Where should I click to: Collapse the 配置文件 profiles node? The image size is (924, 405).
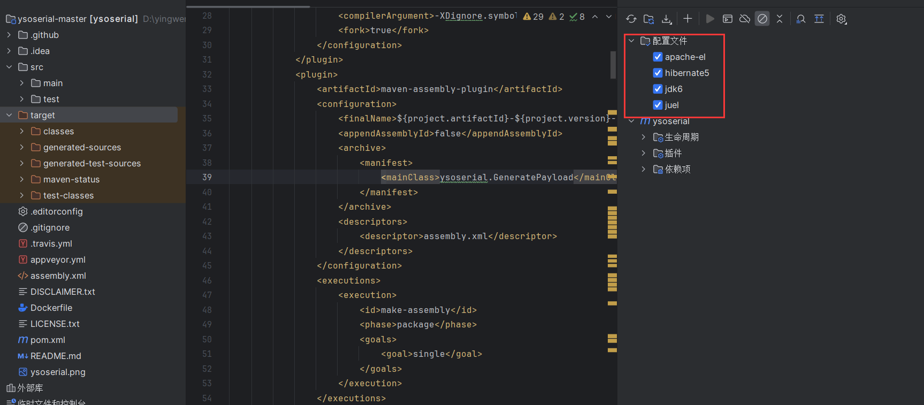(631, 41)
